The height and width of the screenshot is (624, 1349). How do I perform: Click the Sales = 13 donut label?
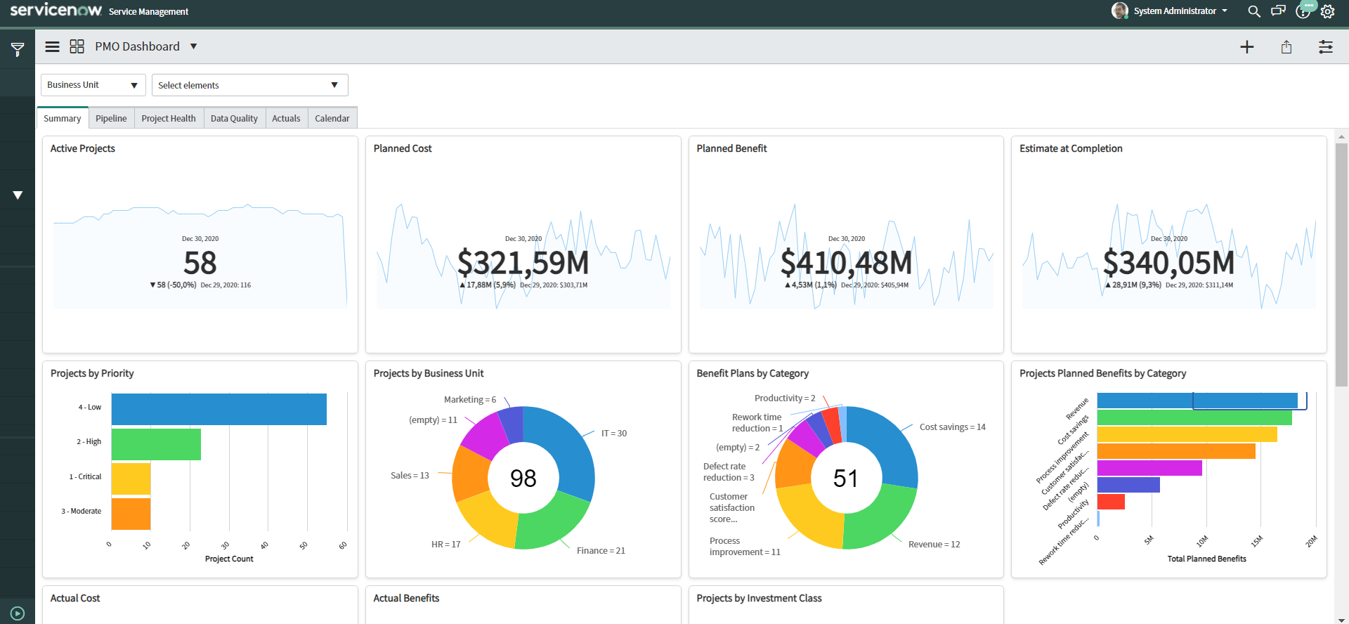410,476
